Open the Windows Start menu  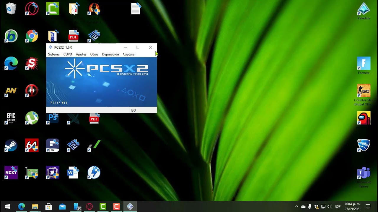pyautogui.click(x=7, y=206)
